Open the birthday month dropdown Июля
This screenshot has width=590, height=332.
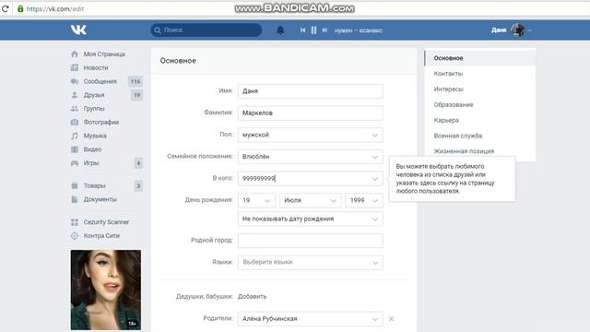[310, 200]
